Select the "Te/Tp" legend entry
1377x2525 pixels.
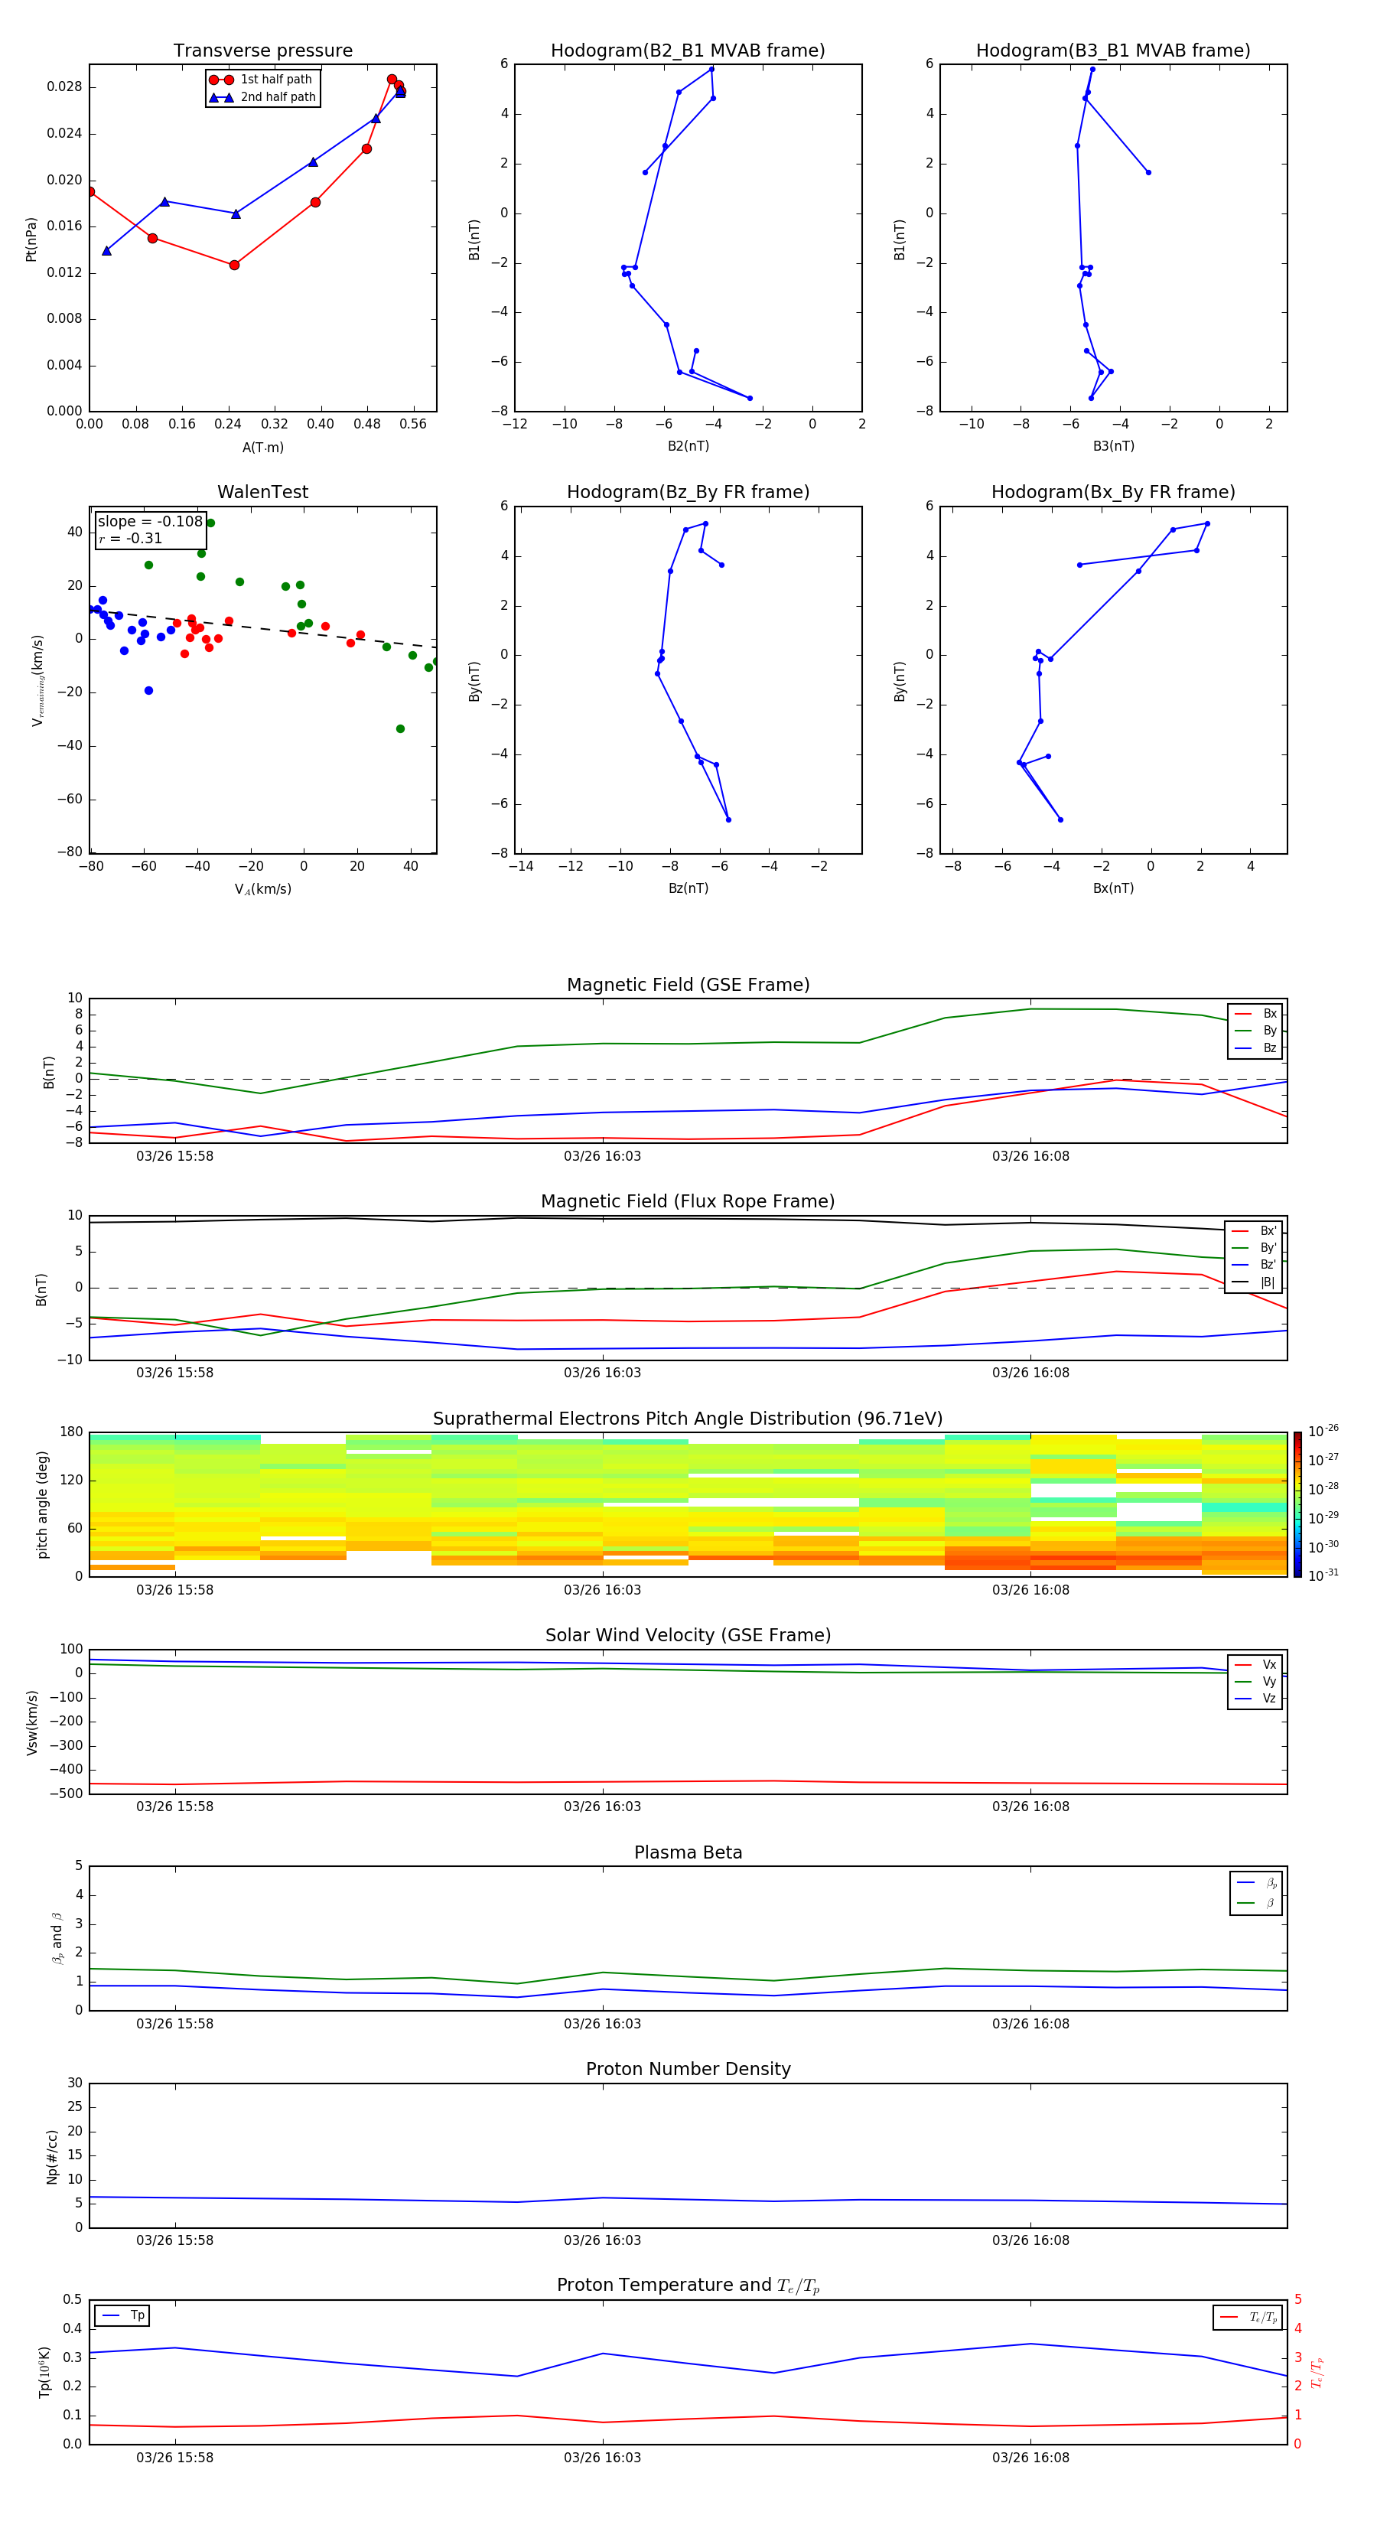click(x=1248, y=2317)
